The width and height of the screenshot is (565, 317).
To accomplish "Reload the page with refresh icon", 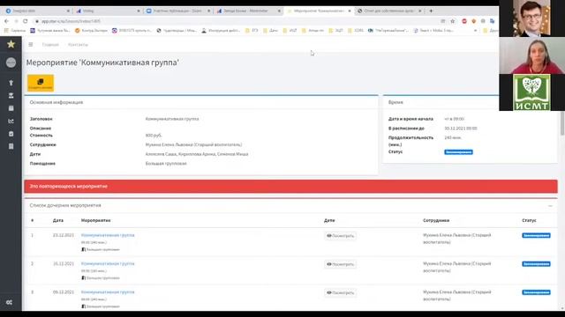I will point(26,21).
